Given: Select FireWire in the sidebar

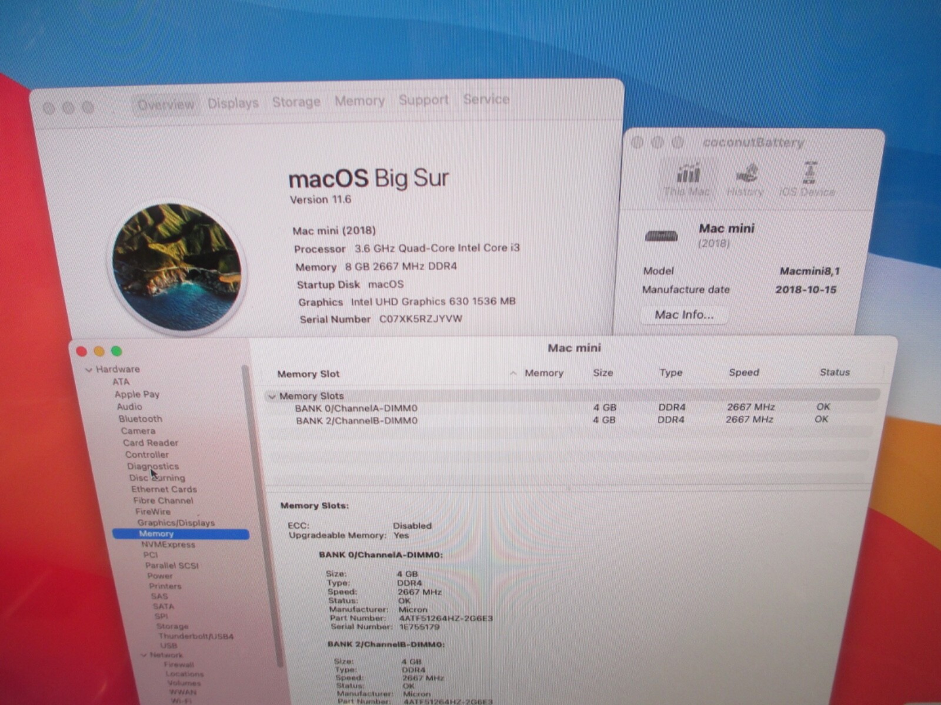Looking at the screenshot, I should tap(153, 512).
